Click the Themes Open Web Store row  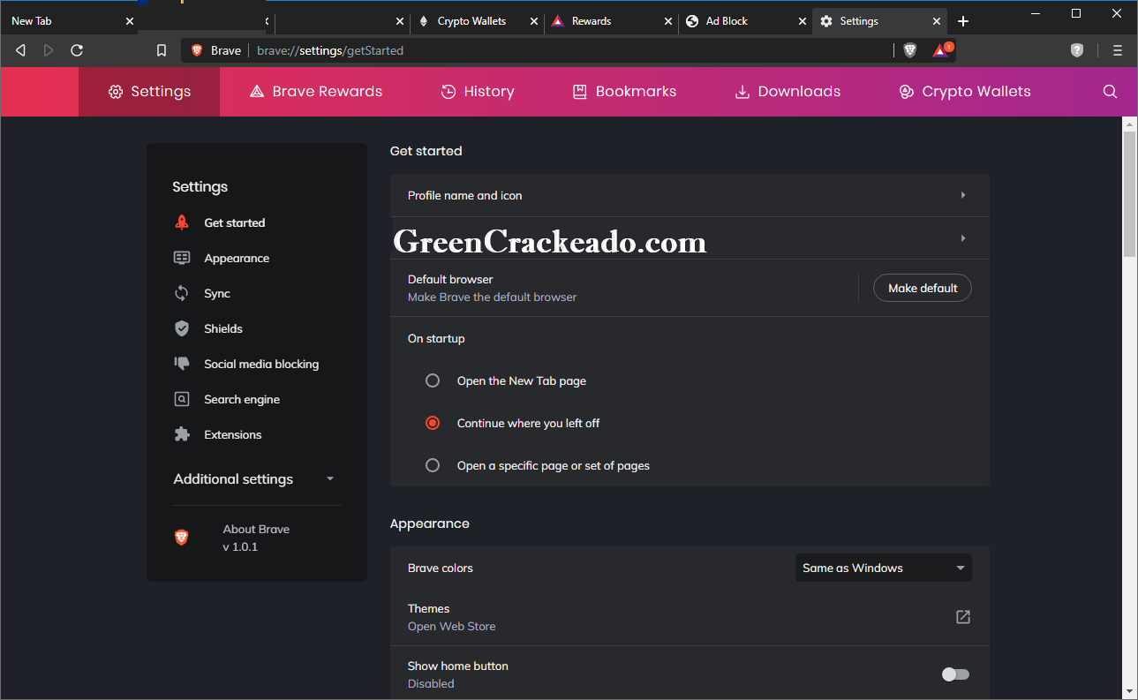690,617
